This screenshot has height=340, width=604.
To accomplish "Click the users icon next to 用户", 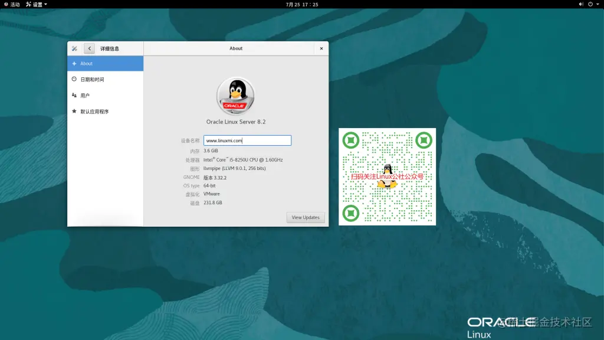I will tap(74, 95).
